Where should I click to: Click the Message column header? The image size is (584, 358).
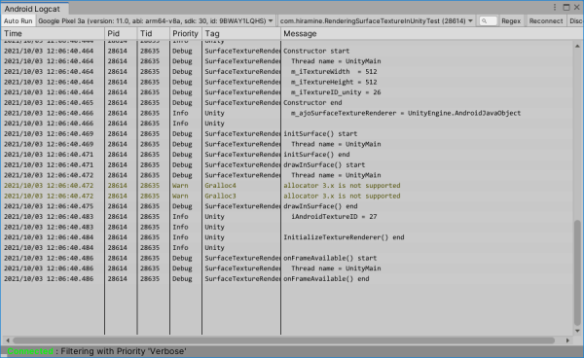432,33
